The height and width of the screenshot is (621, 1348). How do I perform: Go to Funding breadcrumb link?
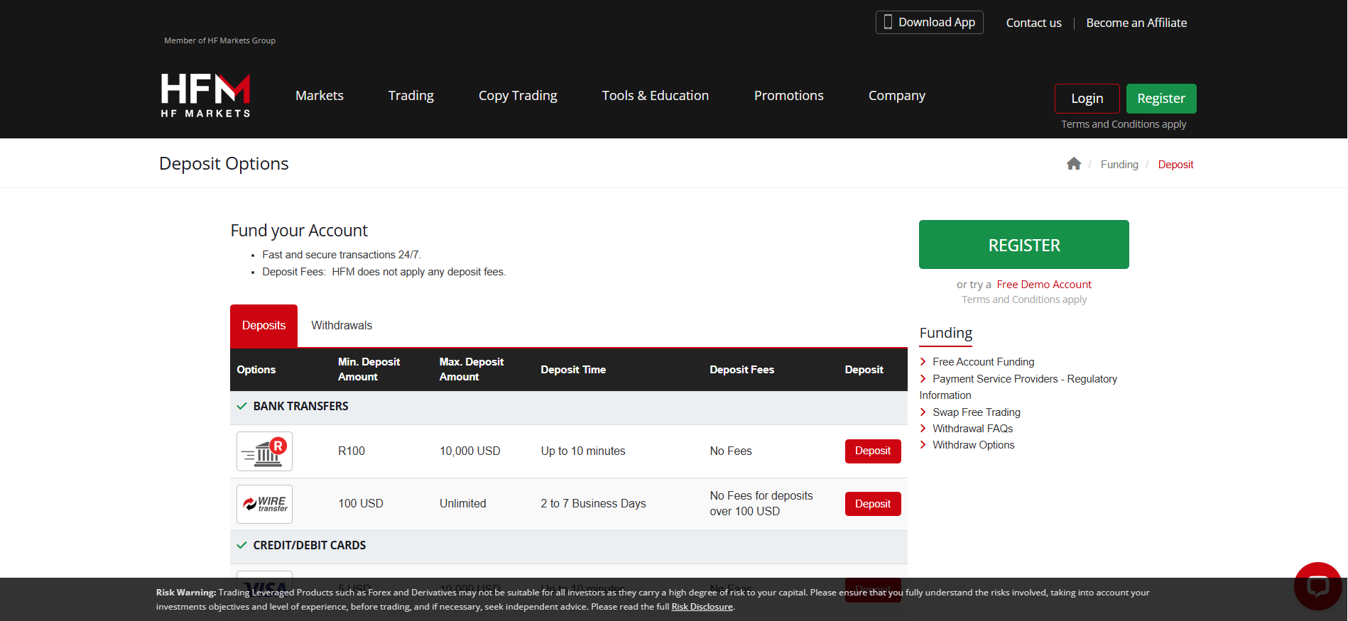1119,165
